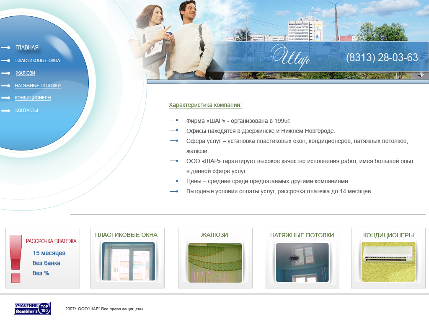Open the stretch ceiling thumbnail image
The width and height of the screenshot is (429, 322).
point(302,262)
